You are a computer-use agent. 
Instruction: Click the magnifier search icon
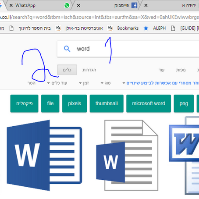tap(67, 49)
